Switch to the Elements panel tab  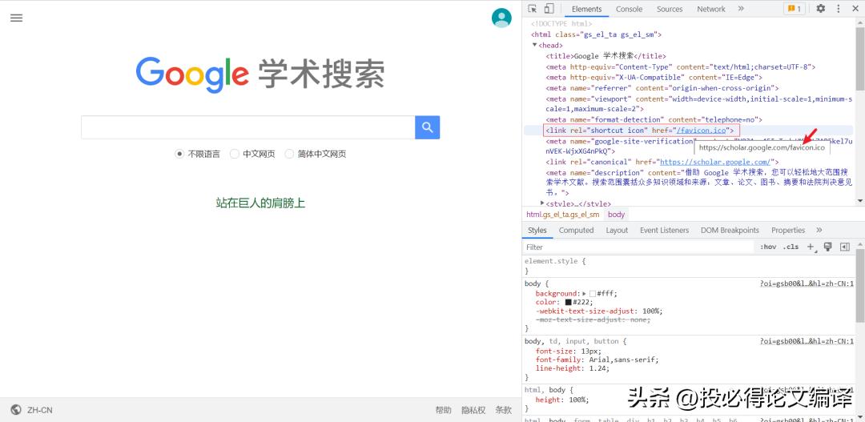pyautogui.click(x=586, y=9)
